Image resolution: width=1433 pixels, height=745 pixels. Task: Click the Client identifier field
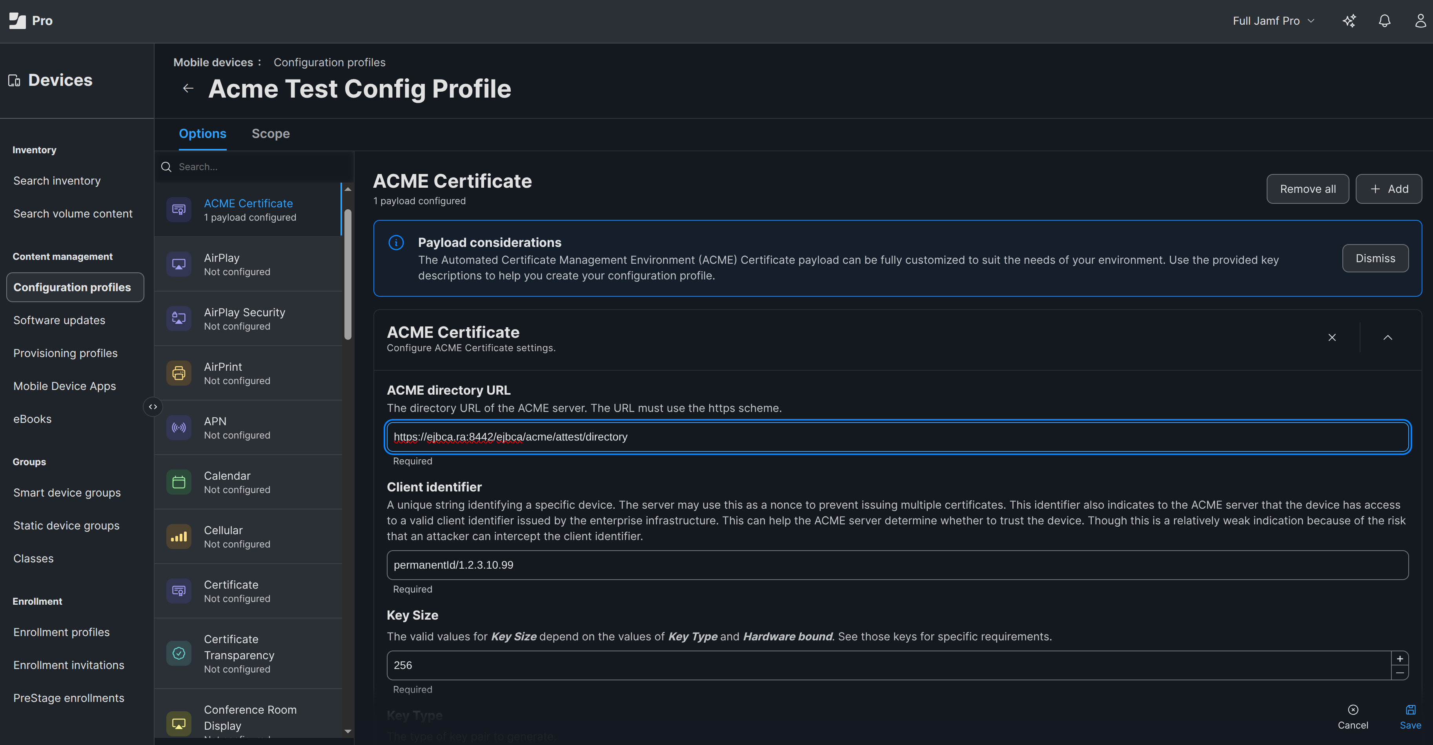click(897, 565)
